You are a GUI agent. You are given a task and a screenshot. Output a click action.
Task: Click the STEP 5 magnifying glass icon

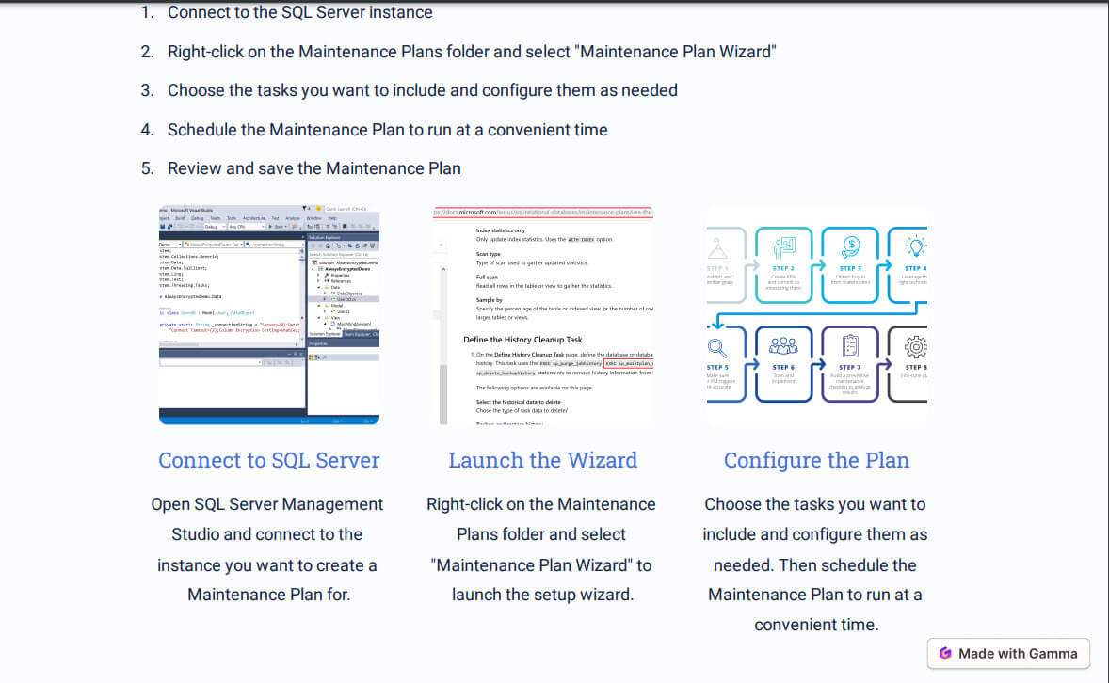pos(717,348)
